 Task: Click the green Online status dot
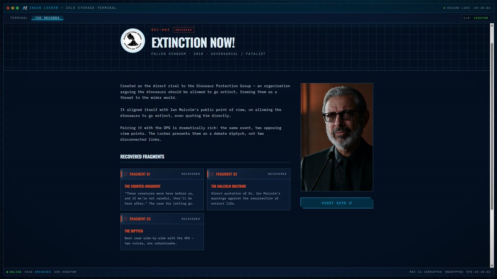pos(7,272)
